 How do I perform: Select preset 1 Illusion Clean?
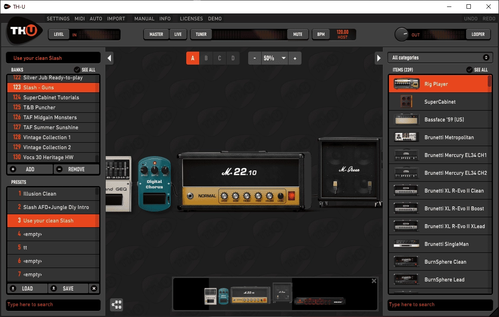click(x=53, y=194)
